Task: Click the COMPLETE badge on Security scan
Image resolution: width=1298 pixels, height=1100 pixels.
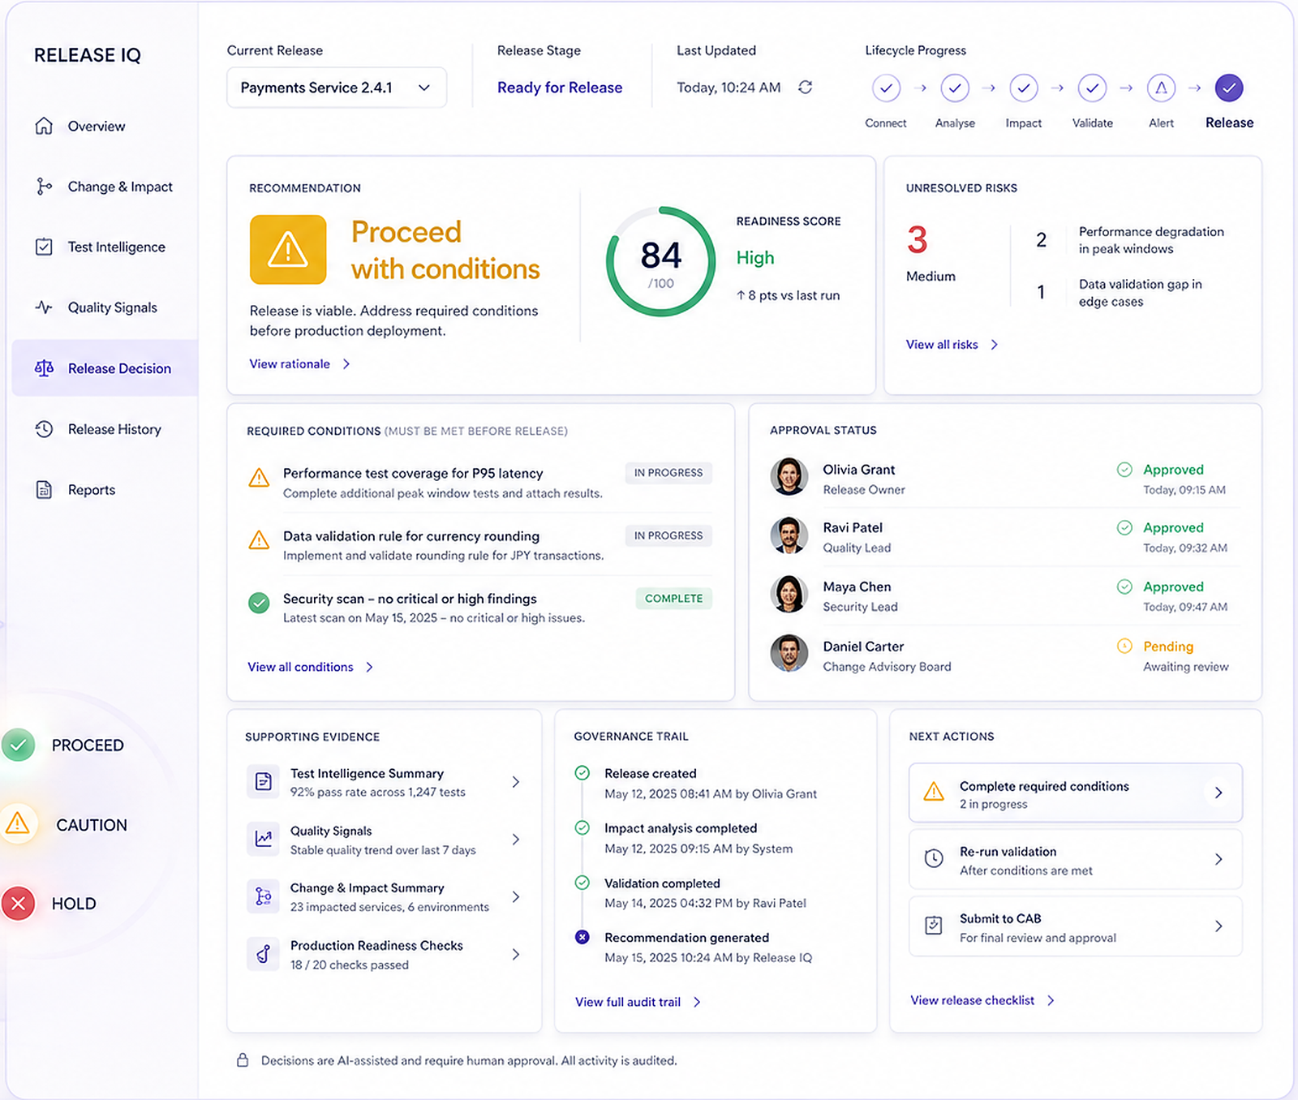Action: pos(673,598)
